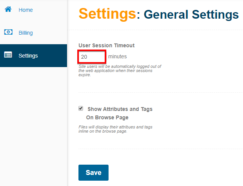
Task: Click the browse page help description
Action: [x=115, y=129]
